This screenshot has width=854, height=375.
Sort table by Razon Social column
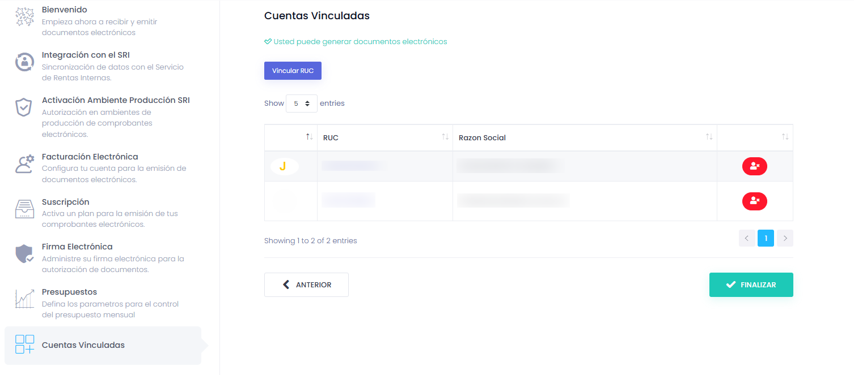pos(584,137)
